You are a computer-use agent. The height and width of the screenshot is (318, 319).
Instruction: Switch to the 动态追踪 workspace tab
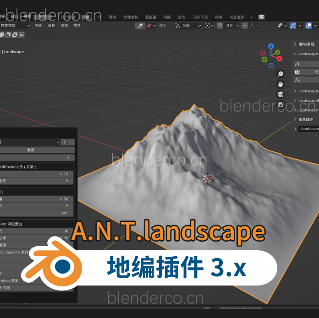click(237, 17)
